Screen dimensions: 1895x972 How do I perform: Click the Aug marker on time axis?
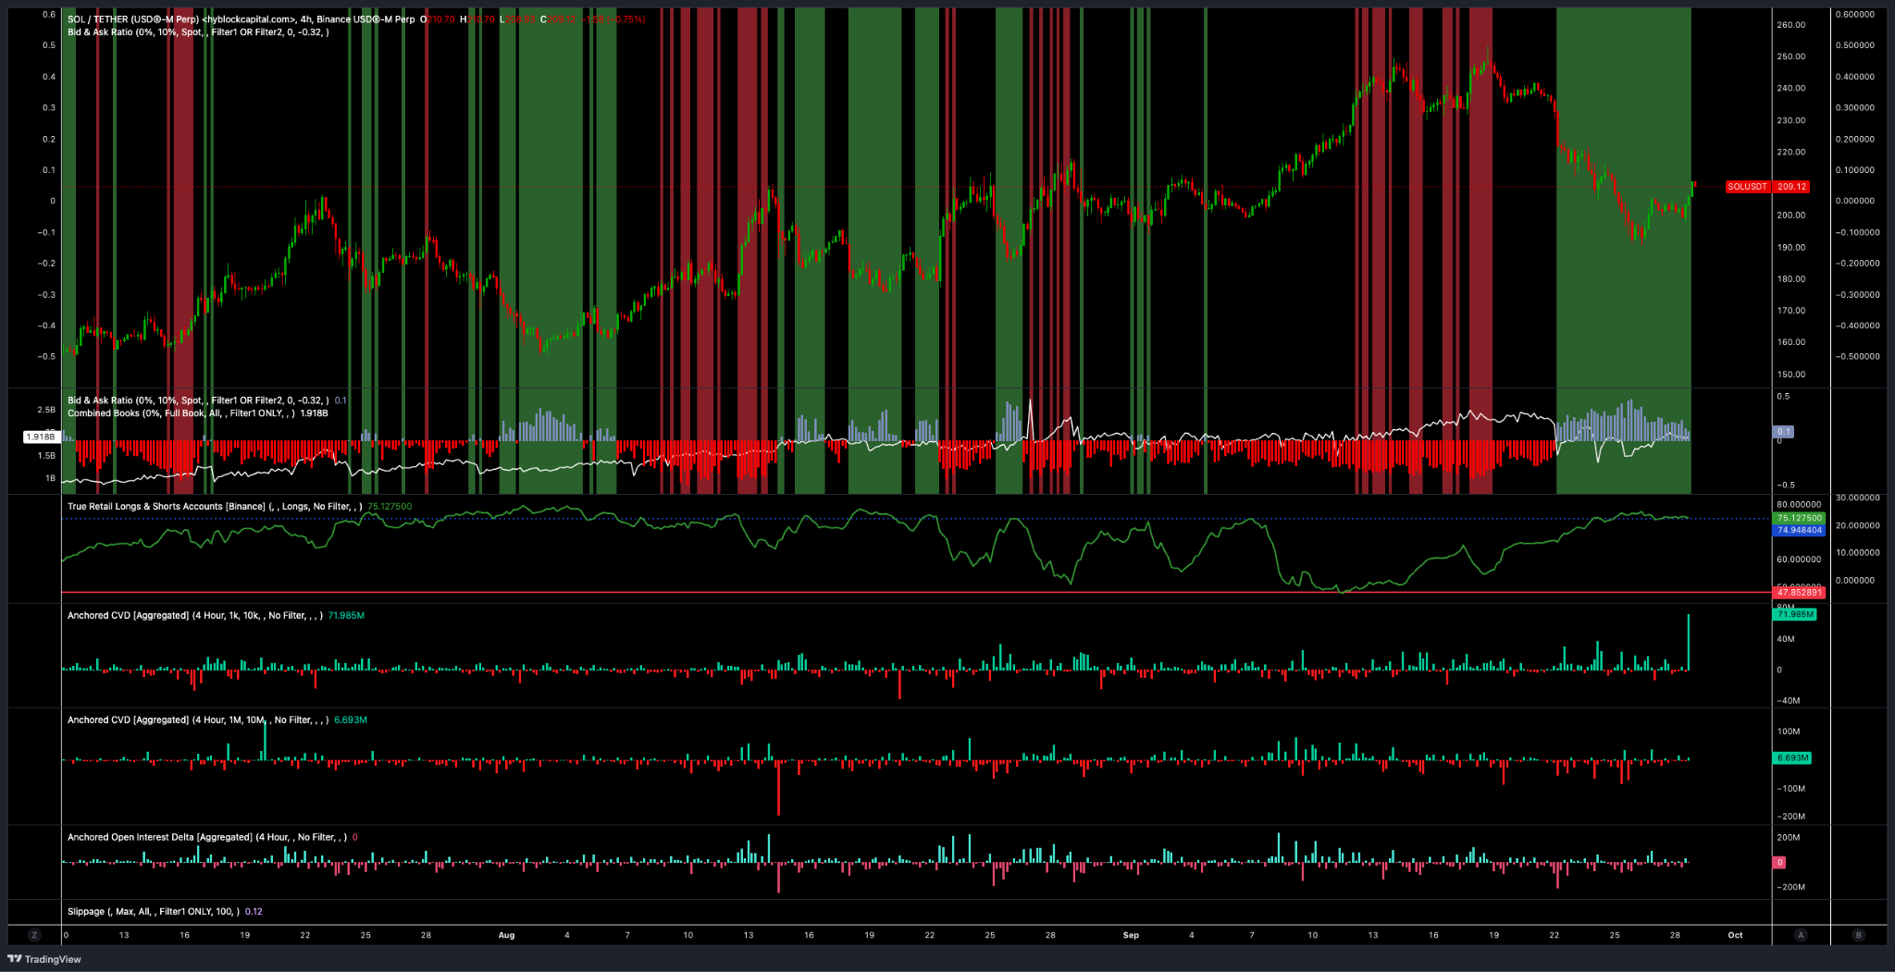pos(506,935)
